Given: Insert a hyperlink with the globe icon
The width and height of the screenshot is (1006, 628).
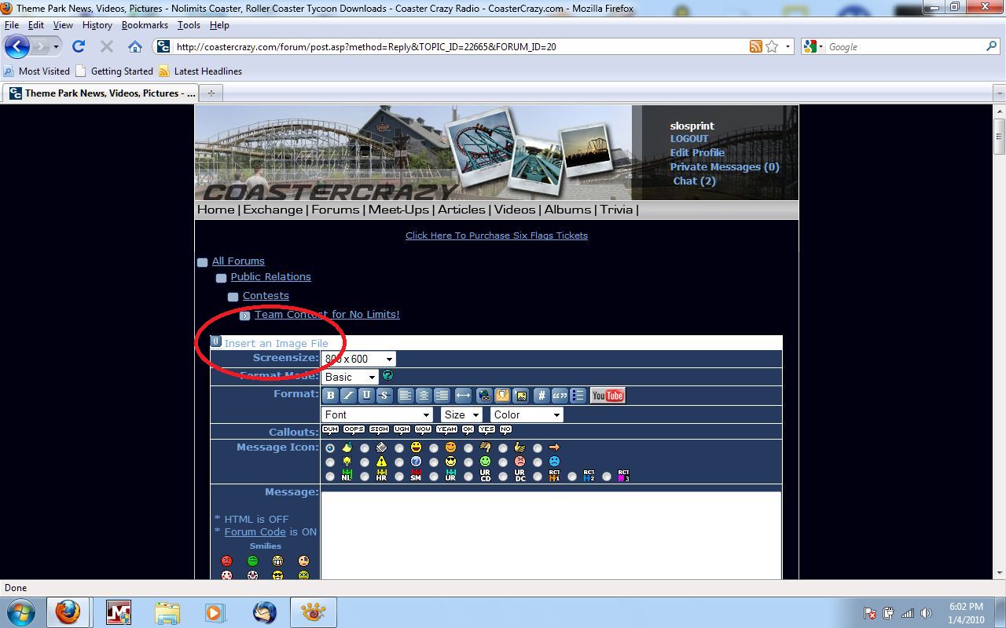Looking at the screenshot, I should 484,396.
